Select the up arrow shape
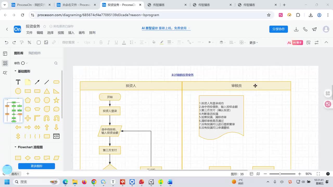333x187 pixels. [47, 127]
